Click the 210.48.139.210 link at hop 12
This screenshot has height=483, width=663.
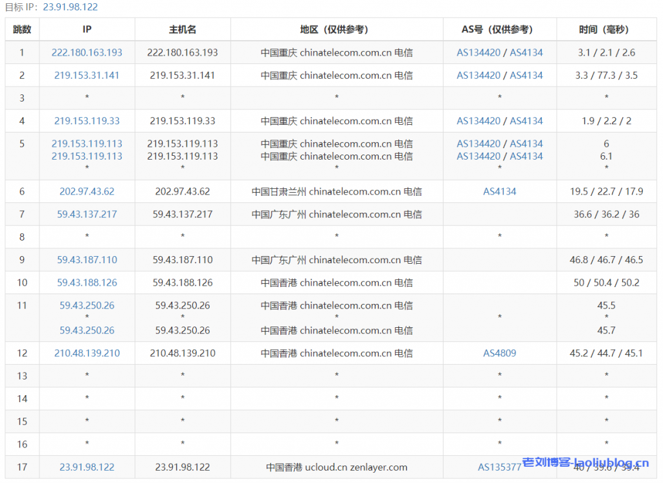pyautogui.click(x=87, y=353)
